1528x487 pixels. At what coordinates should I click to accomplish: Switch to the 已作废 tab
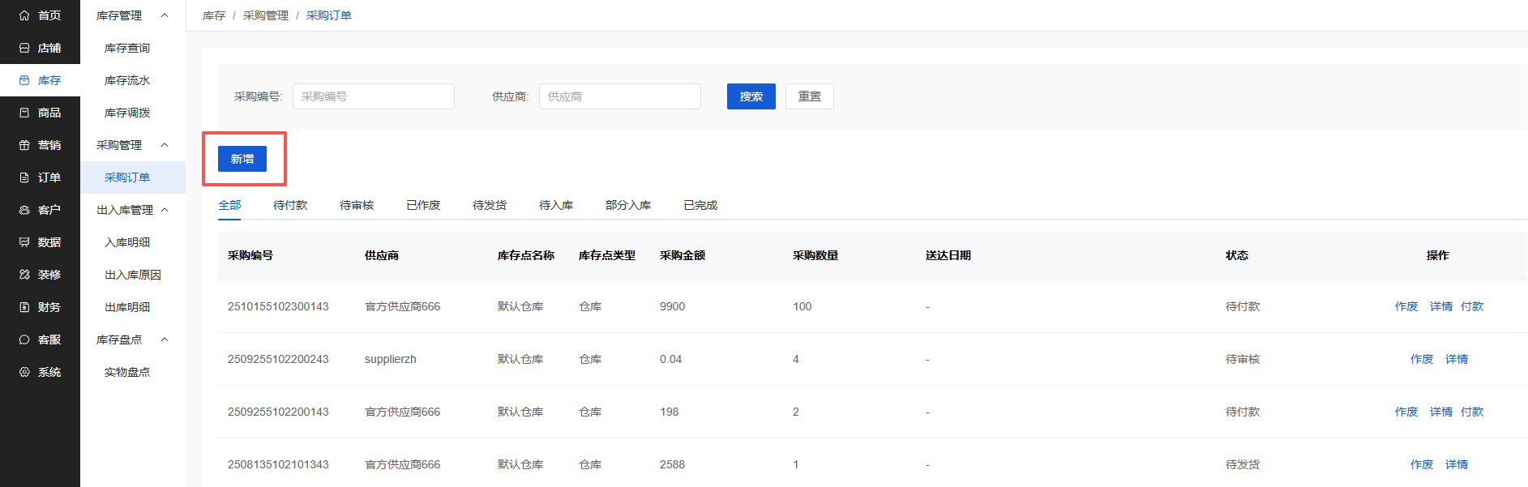pos(423,205)
